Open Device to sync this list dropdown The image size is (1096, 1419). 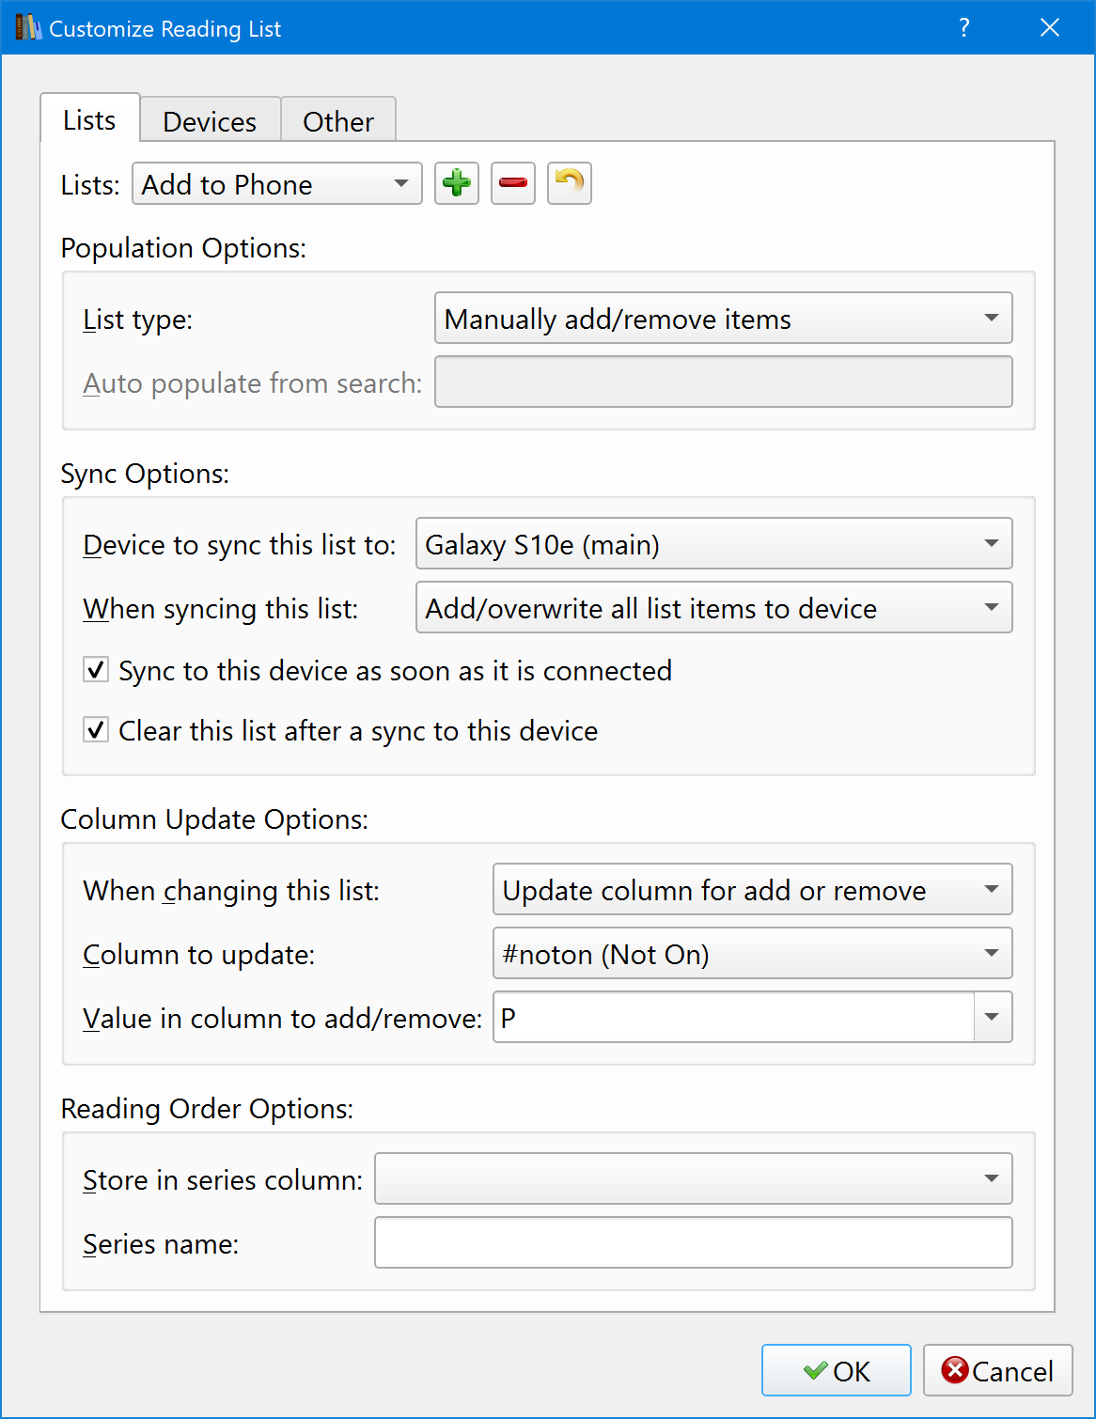click(713, 544)
